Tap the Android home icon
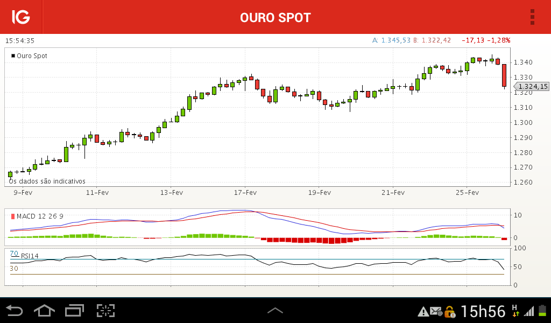 click(44, 311)
